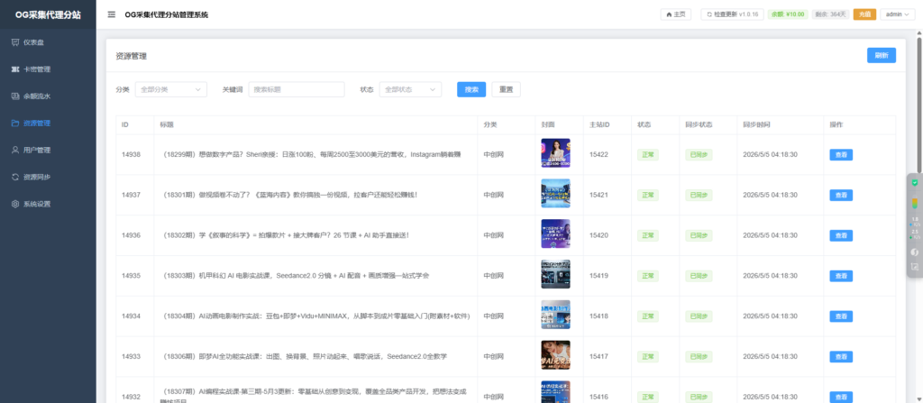
Task: Click title of row 14935 机甲科幻 AI 电影实战课
Action: click(x=295, y=276)
